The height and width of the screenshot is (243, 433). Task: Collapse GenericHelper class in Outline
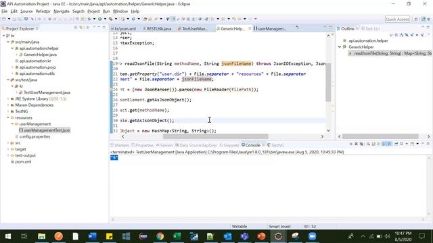[340, 47]
